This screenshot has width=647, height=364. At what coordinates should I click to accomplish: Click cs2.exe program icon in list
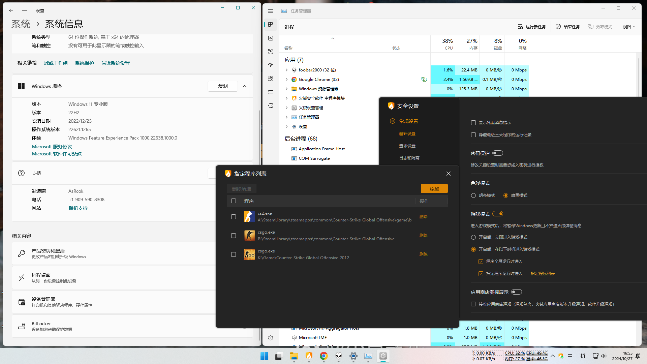point(250,217)
